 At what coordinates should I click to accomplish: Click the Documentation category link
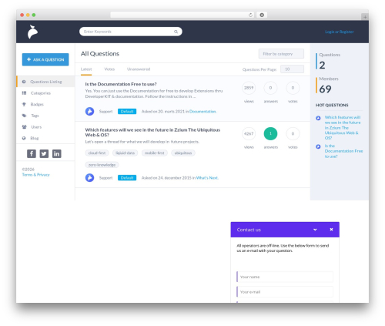click(x=203, y=112)
